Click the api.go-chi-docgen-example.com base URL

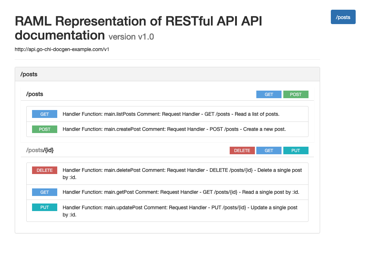pyautogui.click(x=62, y=49)
